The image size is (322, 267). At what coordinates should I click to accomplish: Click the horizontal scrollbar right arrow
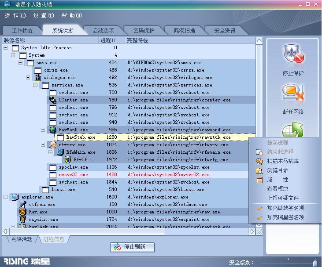[252, 232]
